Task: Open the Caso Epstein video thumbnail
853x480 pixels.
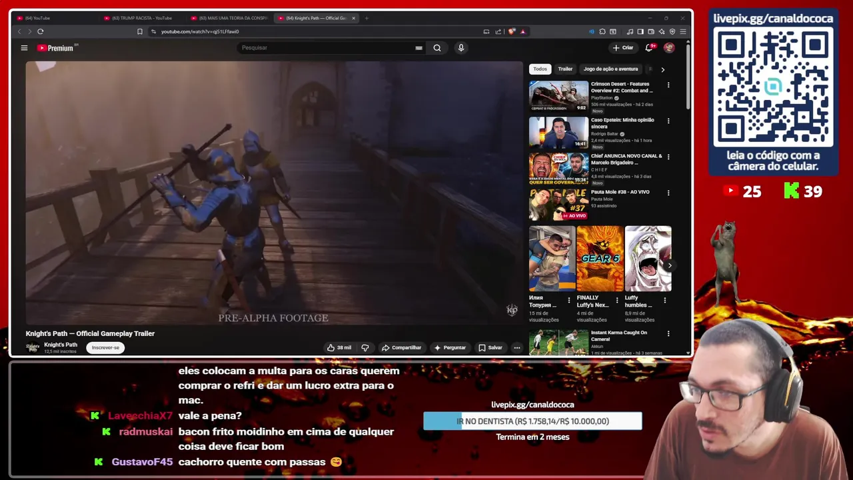Action: [558, 132]
